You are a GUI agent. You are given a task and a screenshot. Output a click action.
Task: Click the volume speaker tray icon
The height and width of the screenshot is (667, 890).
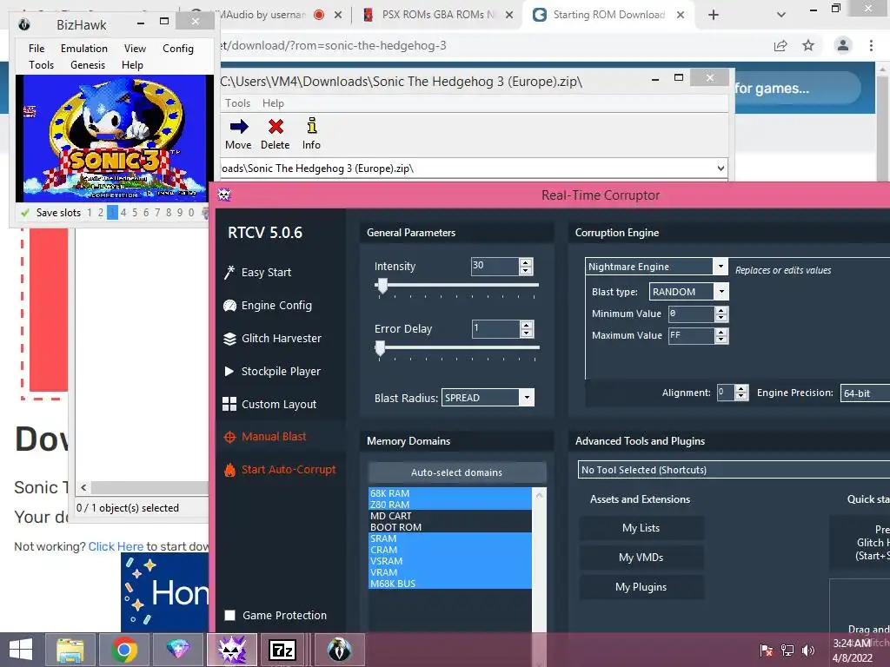[807, 650]
